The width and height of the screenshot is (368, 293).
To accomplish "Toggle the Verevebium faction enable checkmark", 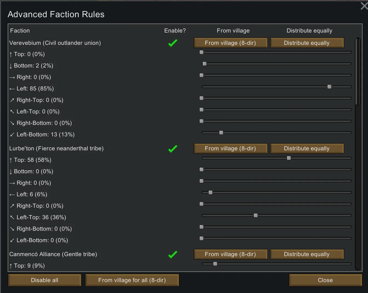I will 173,43.
